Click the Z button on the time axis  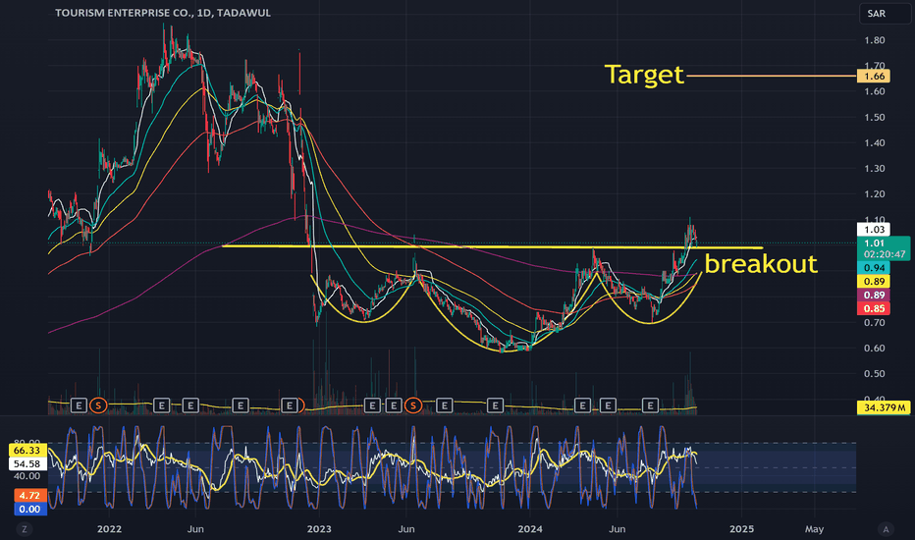point(25,529)
